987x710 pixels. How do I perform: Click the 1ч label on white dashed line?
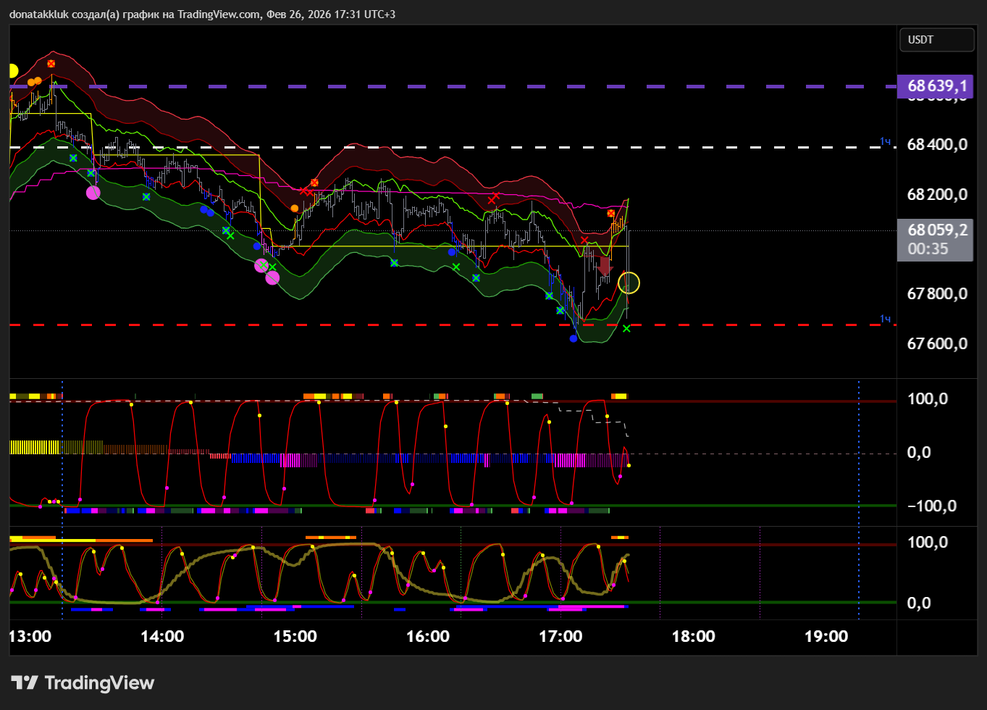click(x=885, y=141)
